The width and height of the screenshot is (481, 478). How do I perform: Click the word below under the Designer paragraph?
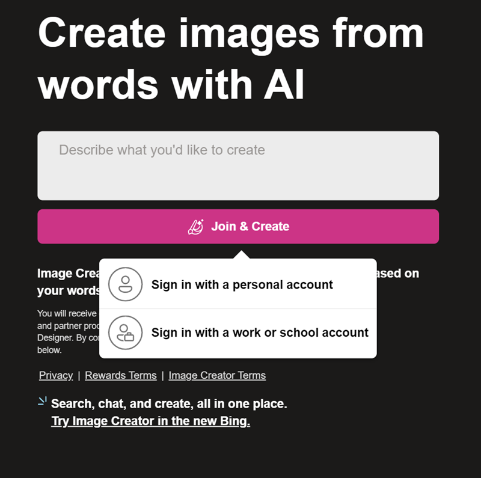coord(49,350)
